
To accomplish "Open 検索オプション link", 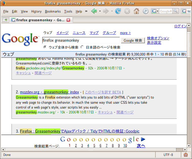I will point(158,38).
